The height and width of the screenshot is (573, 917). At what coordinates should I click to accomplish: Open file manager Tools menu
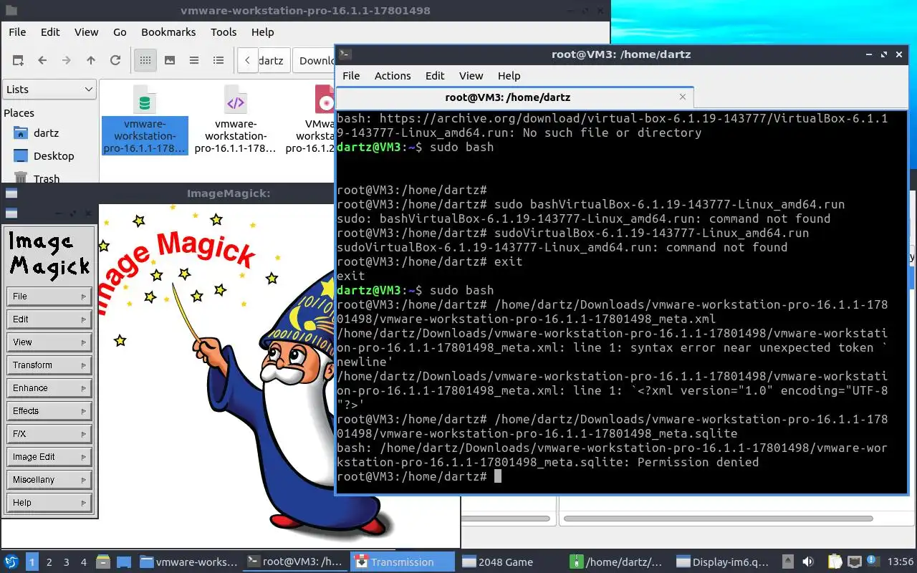tap(224, 32)
